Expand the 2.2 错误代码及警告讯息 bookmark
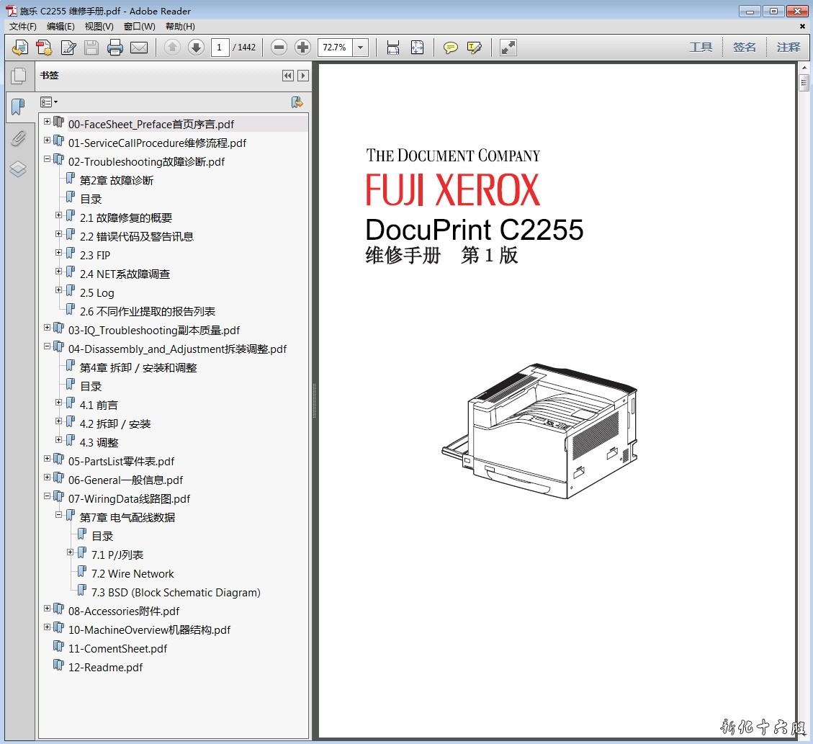The image size is (813, 744). coord(59,234)
